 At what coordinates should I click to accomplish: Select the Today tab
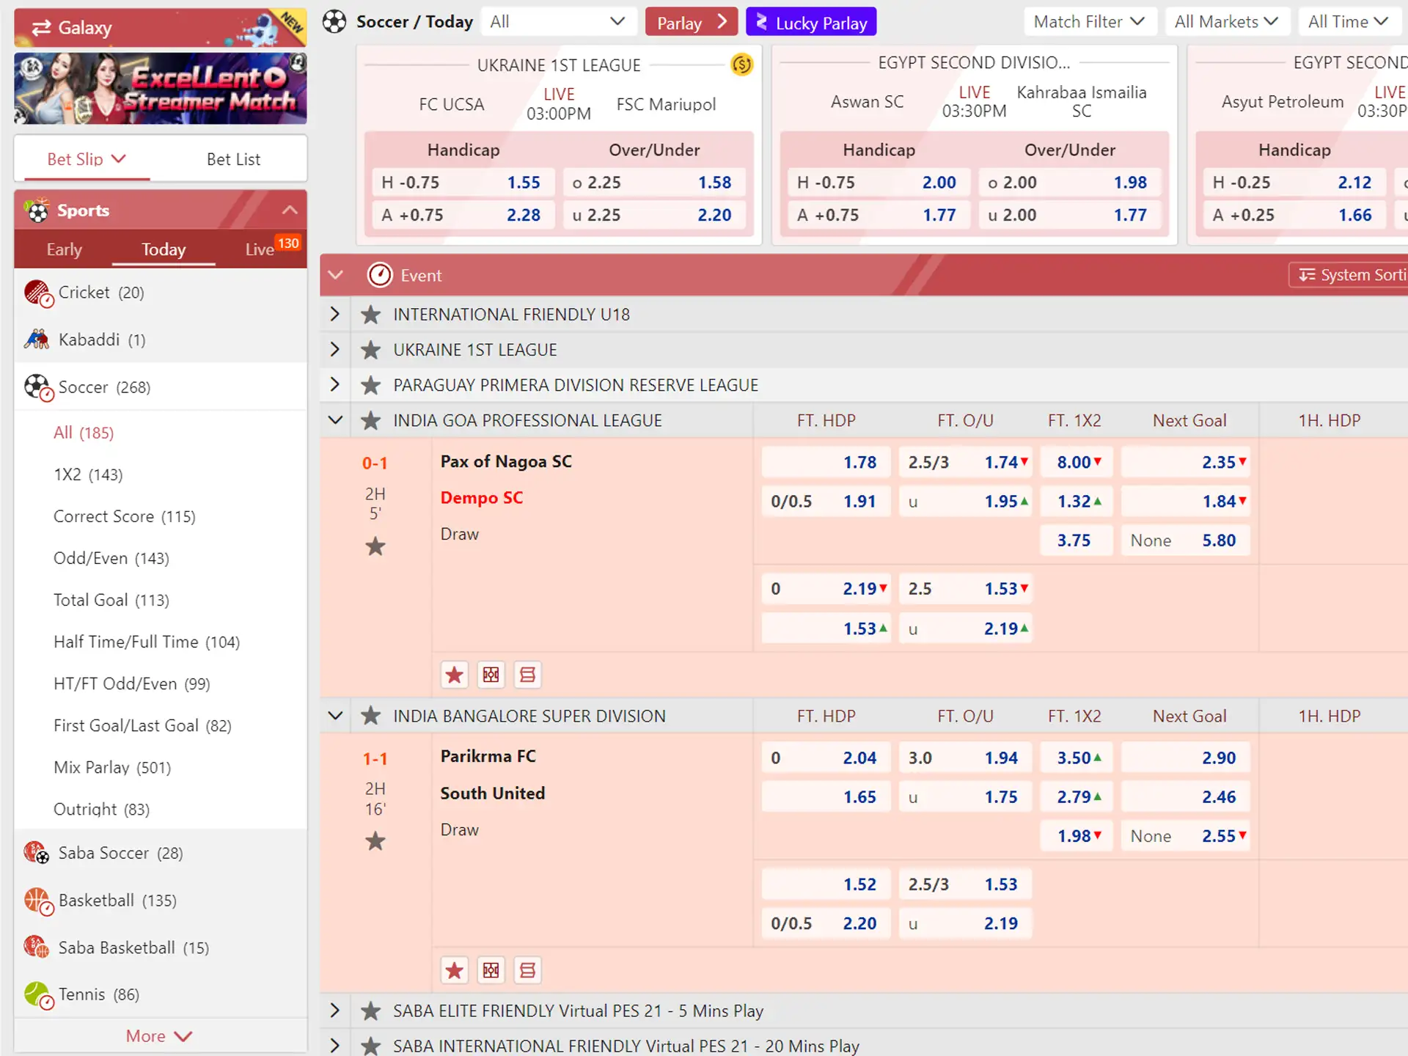(x=164, y=249)
